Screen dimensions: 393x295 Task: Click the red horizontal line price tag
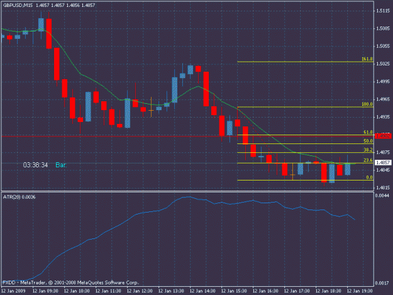[x=383, y=136]
